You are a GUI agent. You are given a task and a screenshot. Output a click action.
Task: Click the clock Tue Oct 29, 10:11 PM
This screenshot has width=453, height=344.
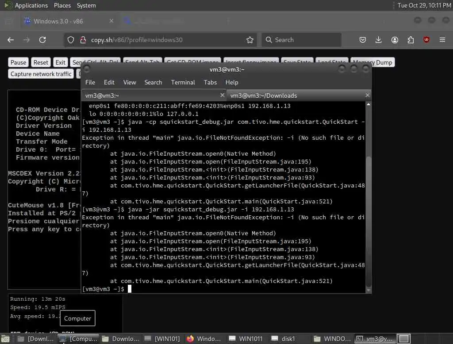coord(424,5)
